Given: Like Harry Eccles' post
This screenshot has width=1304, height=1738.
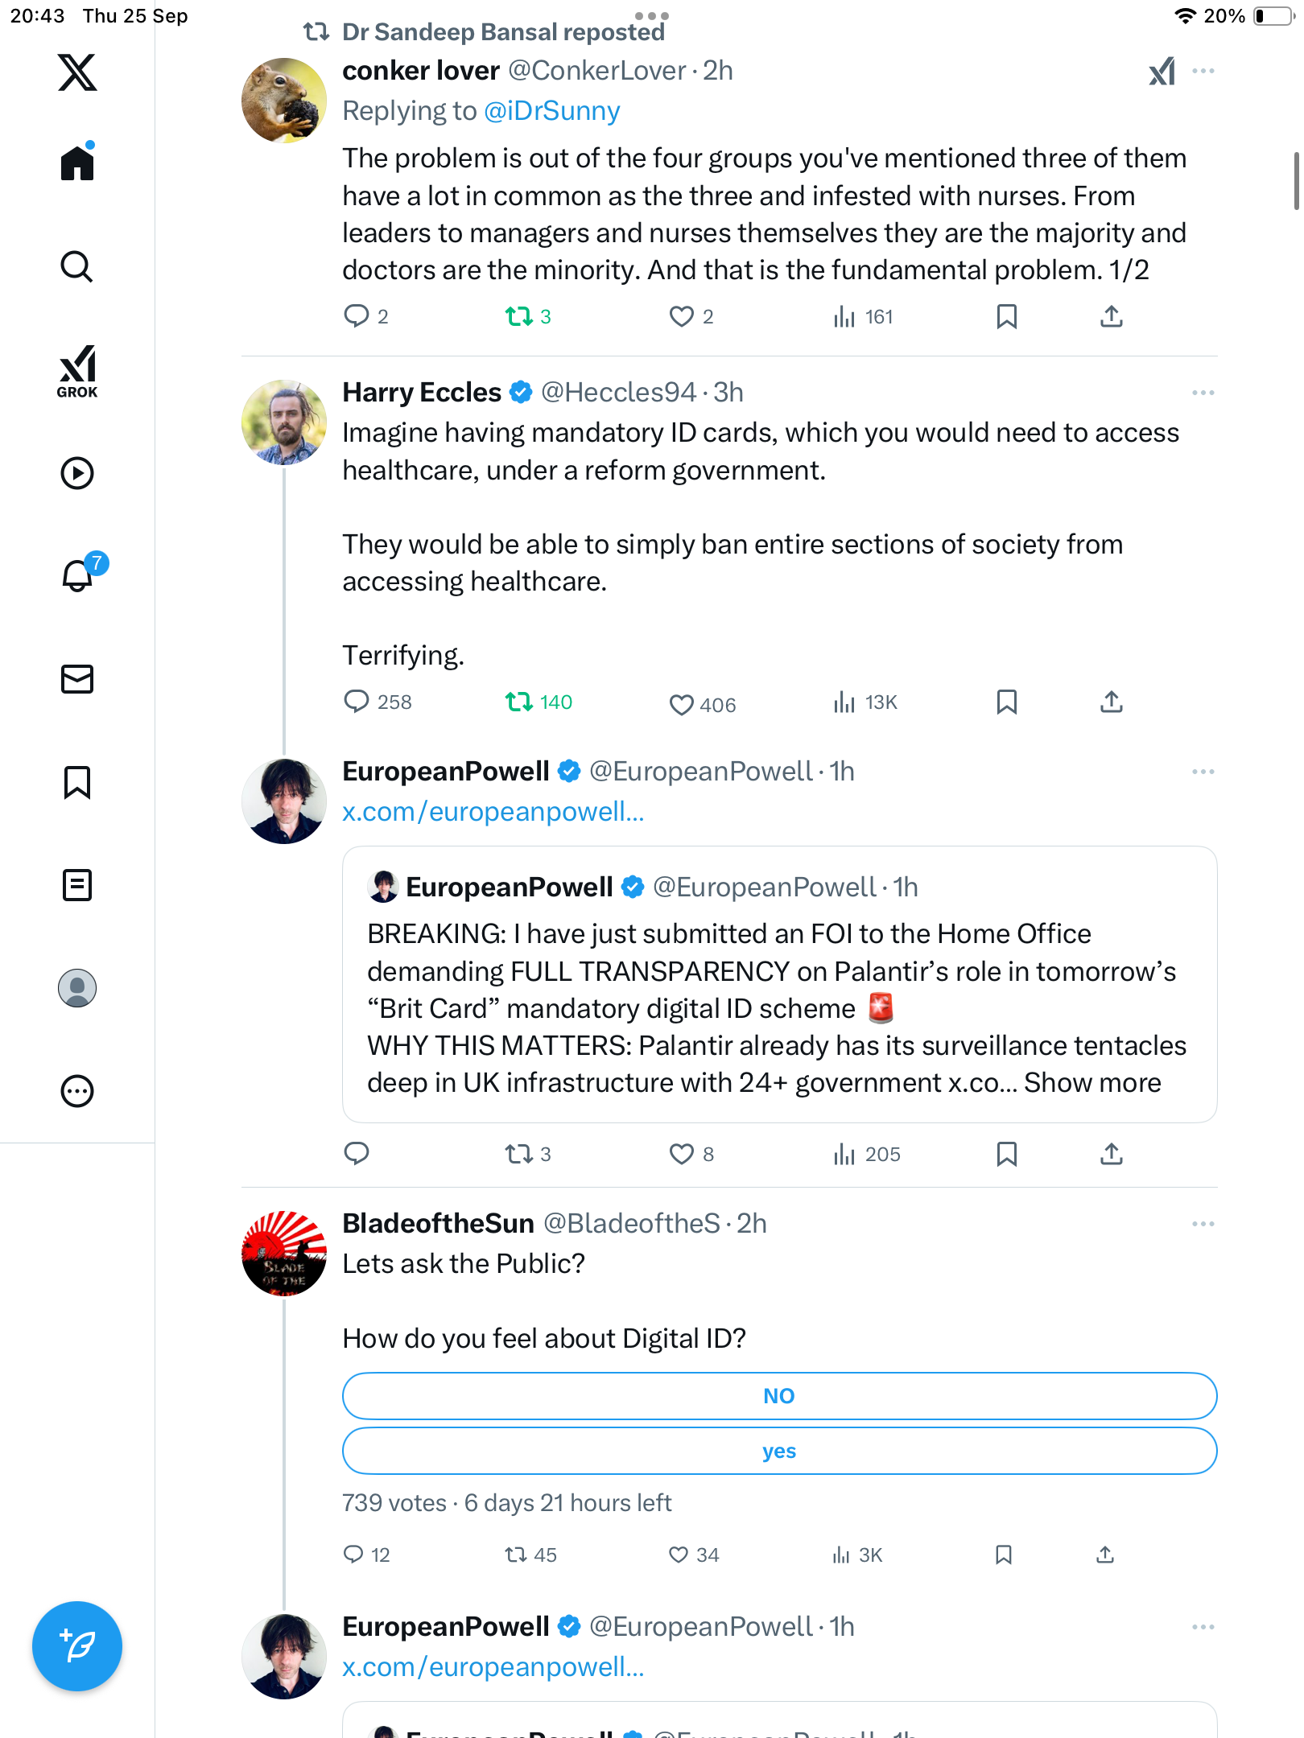Looking at the screenshot, I should click(x=681, y=704).
